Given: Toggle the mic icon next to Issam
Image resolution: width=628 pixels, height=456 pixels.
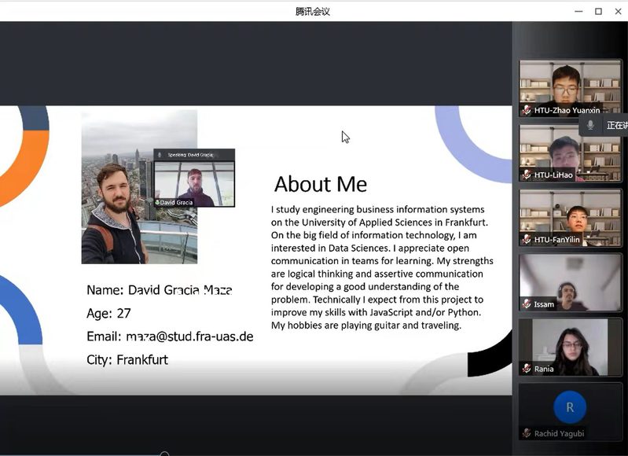Looking at the screenshot, I should [527, 304].
